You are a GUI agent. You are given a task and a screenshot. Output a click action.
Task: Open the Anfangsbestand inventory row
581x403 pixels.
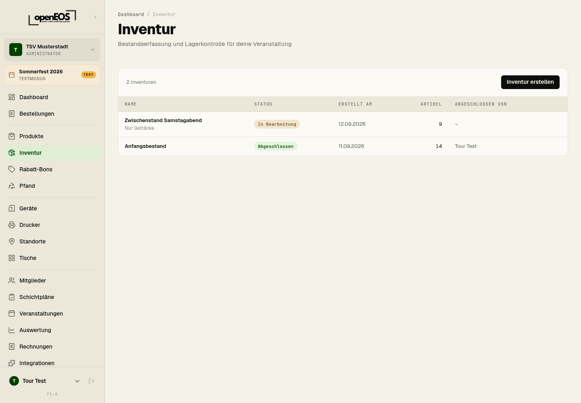pyautogui.click(x=343, y=146)
